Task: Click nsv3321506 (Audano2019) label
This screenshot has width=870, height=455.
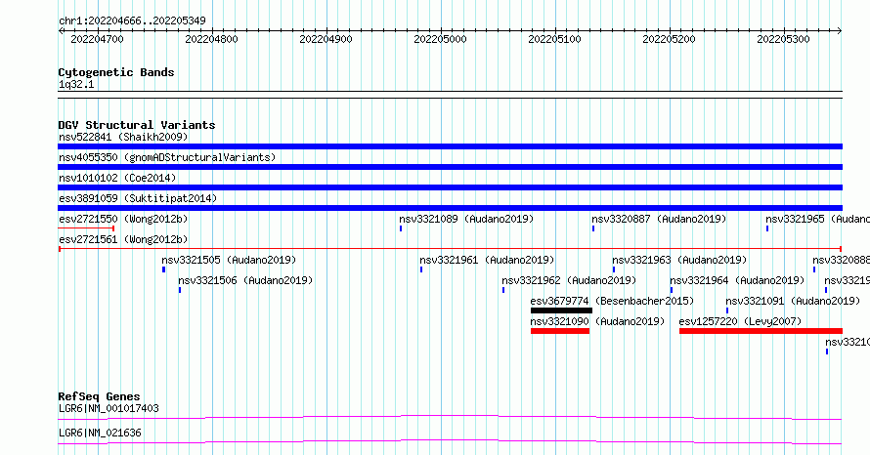Action: point(245,280)
